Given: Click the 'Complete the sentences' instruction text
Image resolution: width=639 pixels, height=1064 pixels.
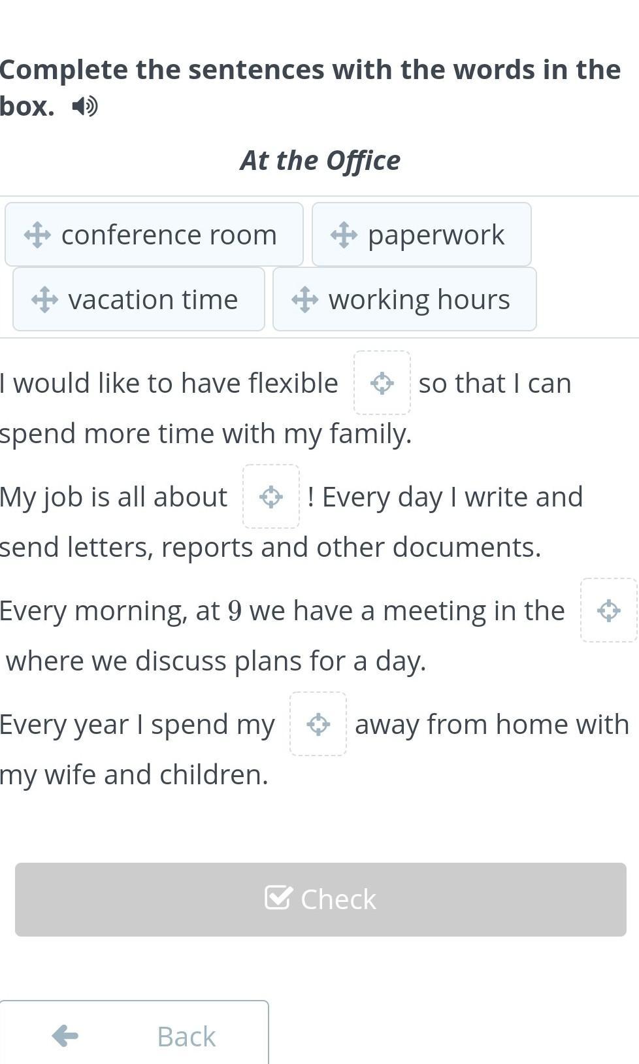Looking at the screenshot, I should [310, 70].
